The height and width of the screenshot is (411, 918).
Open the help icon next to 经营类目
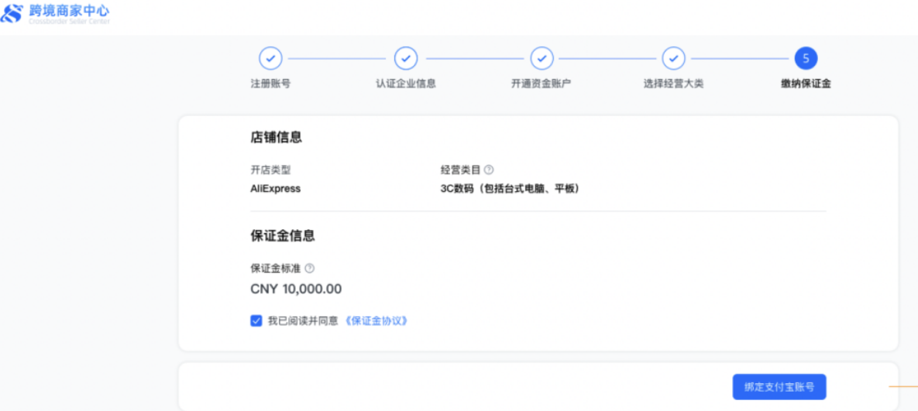(x=489, y=170)
